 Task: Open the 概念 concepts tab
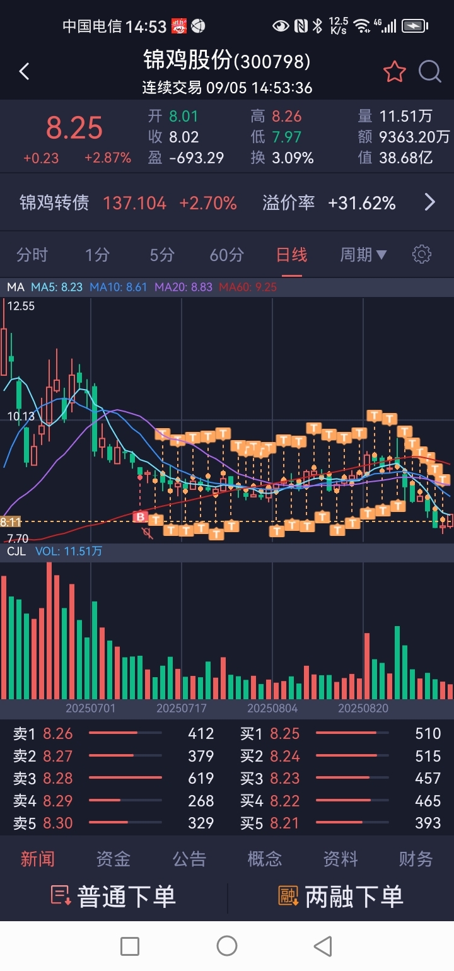pos(265,859)
